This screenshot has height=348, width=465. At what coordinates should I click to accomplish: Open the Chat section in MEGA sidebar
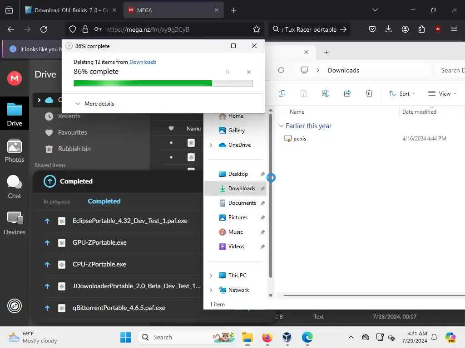click(x=14, y=187)
